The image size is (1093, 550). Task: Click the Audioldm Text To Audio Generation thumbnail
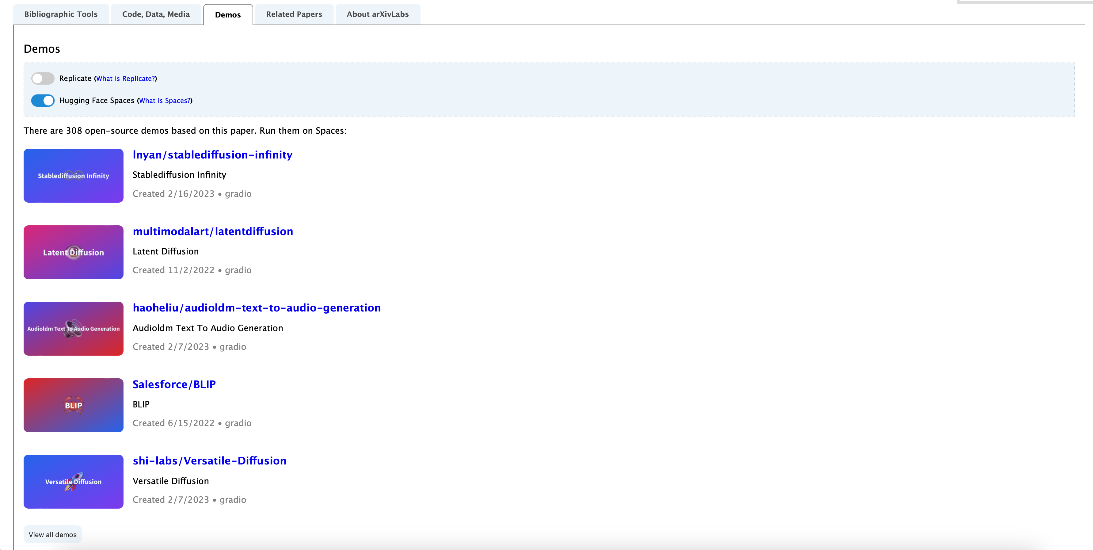(x=73, y=328)
